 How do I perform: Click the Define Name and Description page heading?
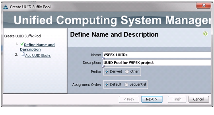tap(114, 34)
